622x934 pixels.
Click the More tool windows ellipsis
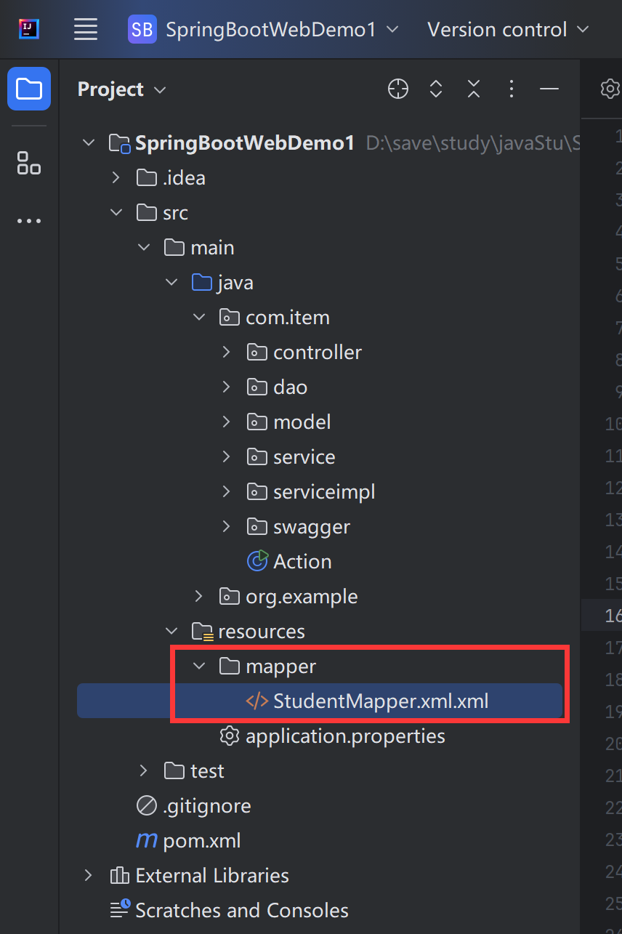[29, 221]
